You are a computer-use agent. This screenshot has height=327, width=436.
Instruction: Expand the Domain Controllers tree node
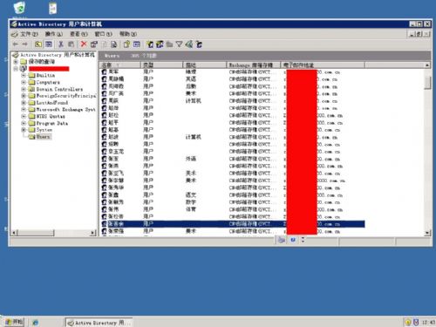pyautogui.click(x=24, y=89)
